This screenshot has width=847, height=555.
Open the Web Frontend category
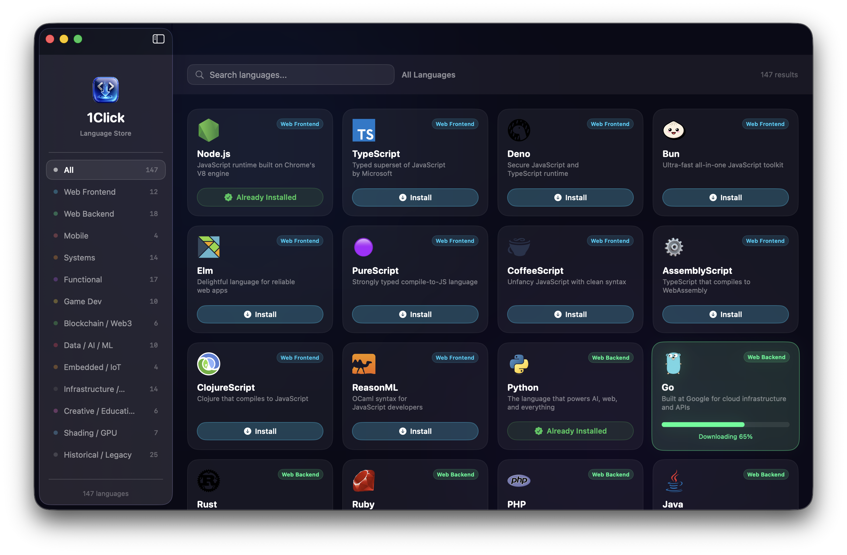pyautogui.click(x=106, y=191)
